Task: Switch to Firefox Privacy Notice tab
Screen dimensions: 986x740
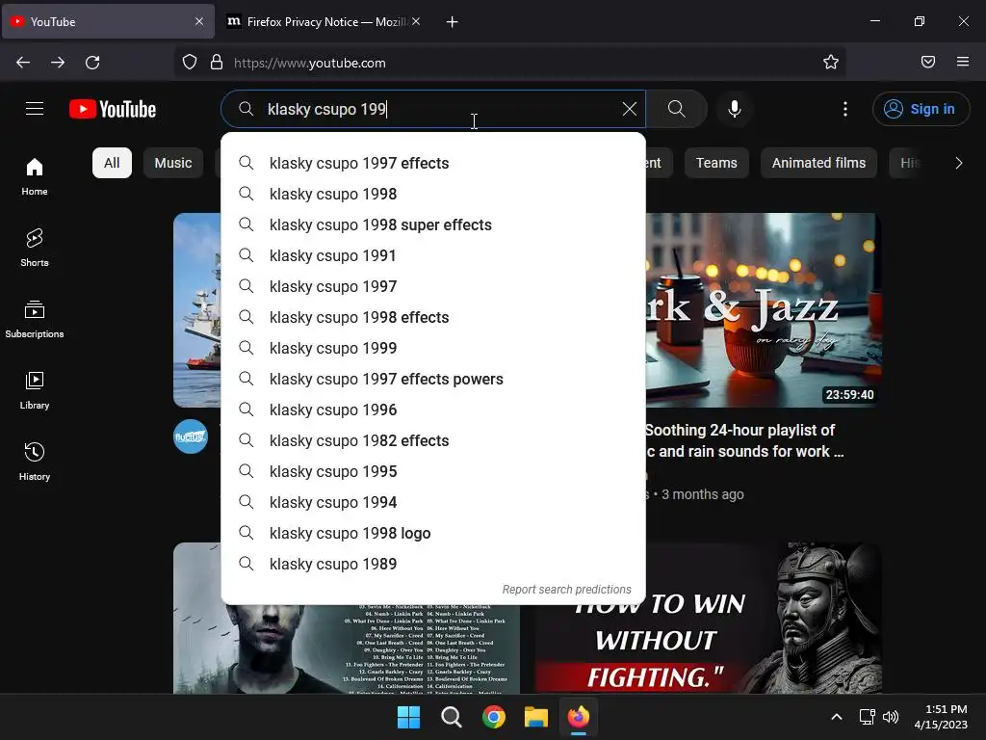Action: click(x=324, y=21)
